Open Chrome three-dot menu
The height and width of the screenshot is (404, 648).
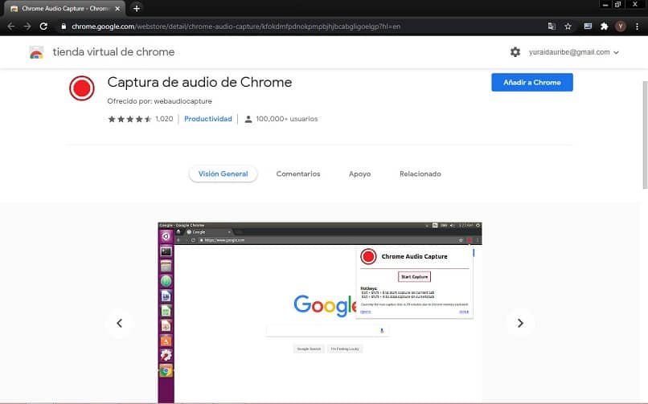pyautogui.click(x=637, y=27)
